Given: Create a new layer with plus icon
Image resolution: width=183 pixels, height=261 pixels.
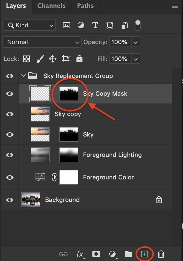Looking at the screenshot, I should coord(145,254).
